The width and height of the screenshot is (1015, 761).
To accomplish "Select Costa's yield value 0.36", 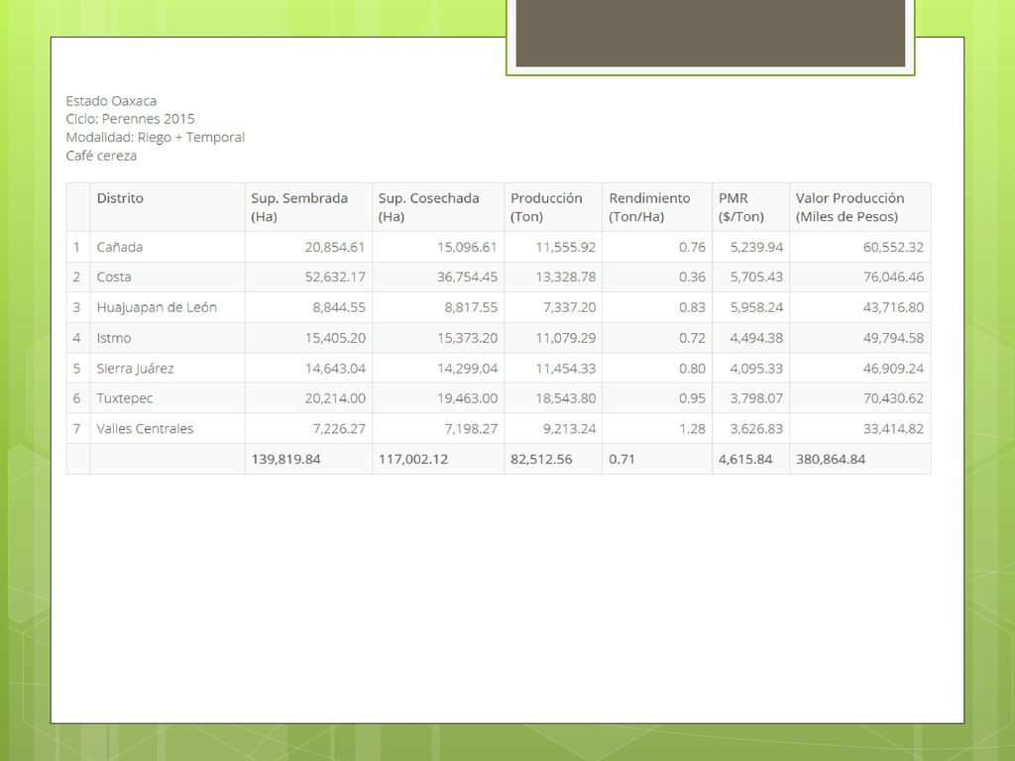I will pos(692,277).
